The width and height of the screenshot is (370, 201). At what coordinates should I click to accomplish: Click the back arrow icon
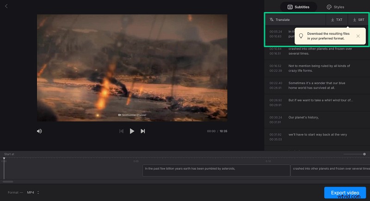click(x=6, y=6)
